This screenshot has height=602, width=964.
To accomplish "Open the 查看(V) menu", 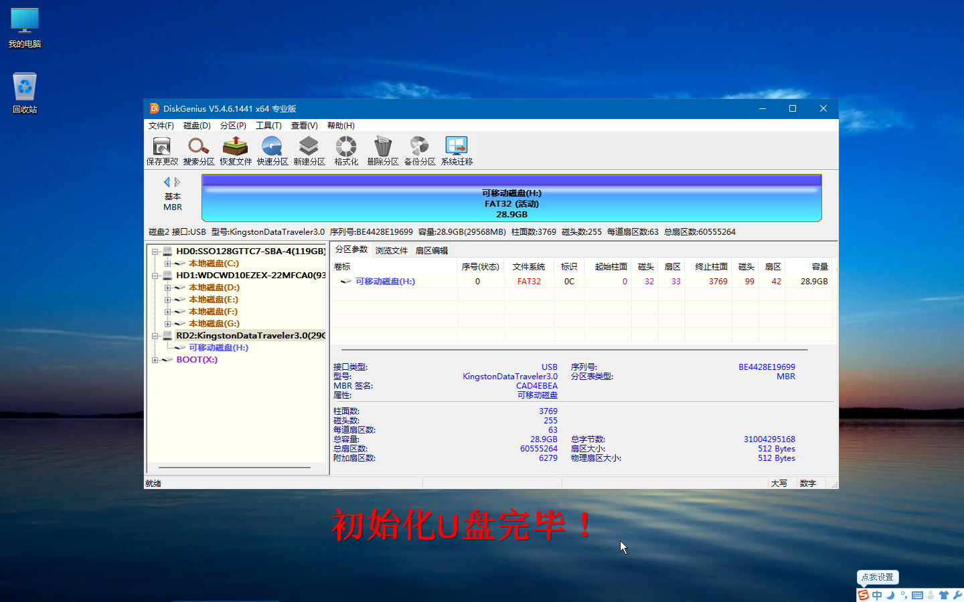I will click(304, 126).
